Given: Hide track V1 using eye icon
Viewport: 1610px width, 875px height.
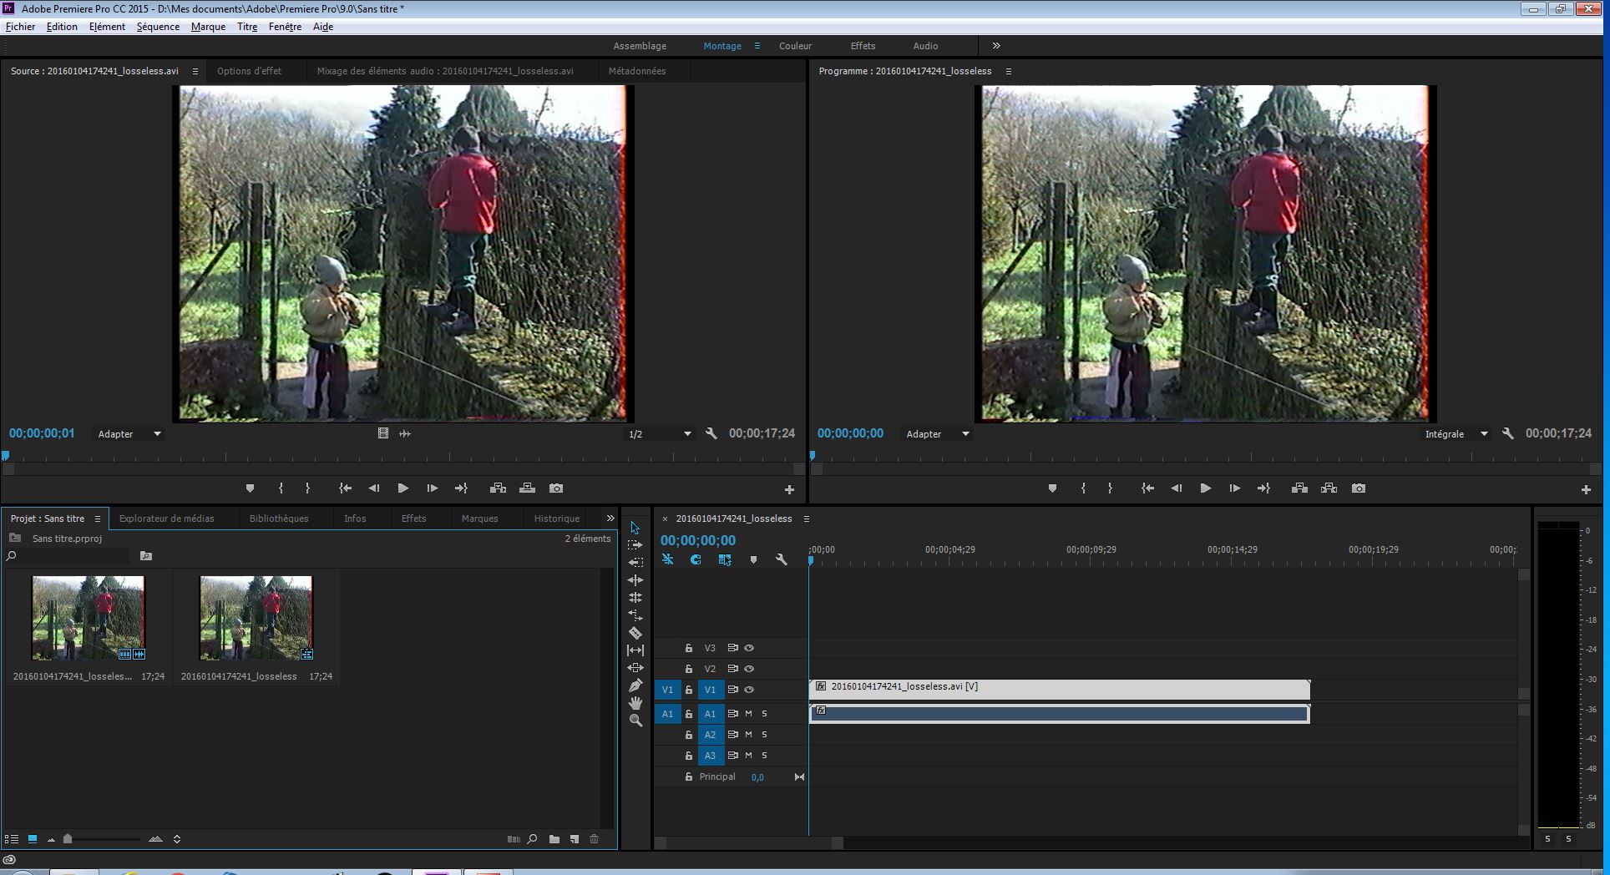Looking at the screenshot, I should point(749,690).
